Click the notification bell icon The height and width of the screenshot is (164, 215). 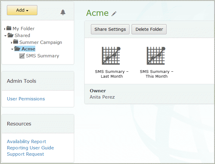point(63,12)
